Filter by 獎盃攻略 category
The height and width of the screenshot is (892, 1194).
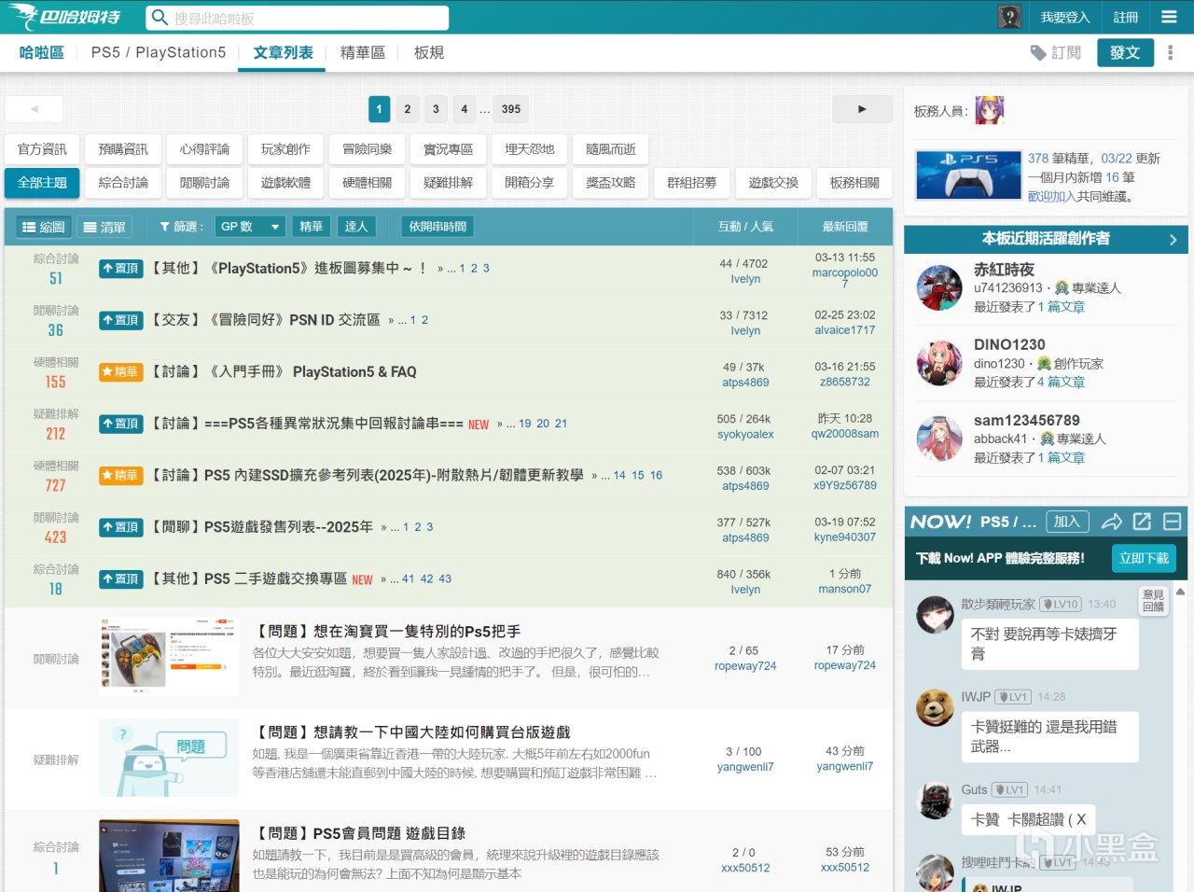point(611,183)
